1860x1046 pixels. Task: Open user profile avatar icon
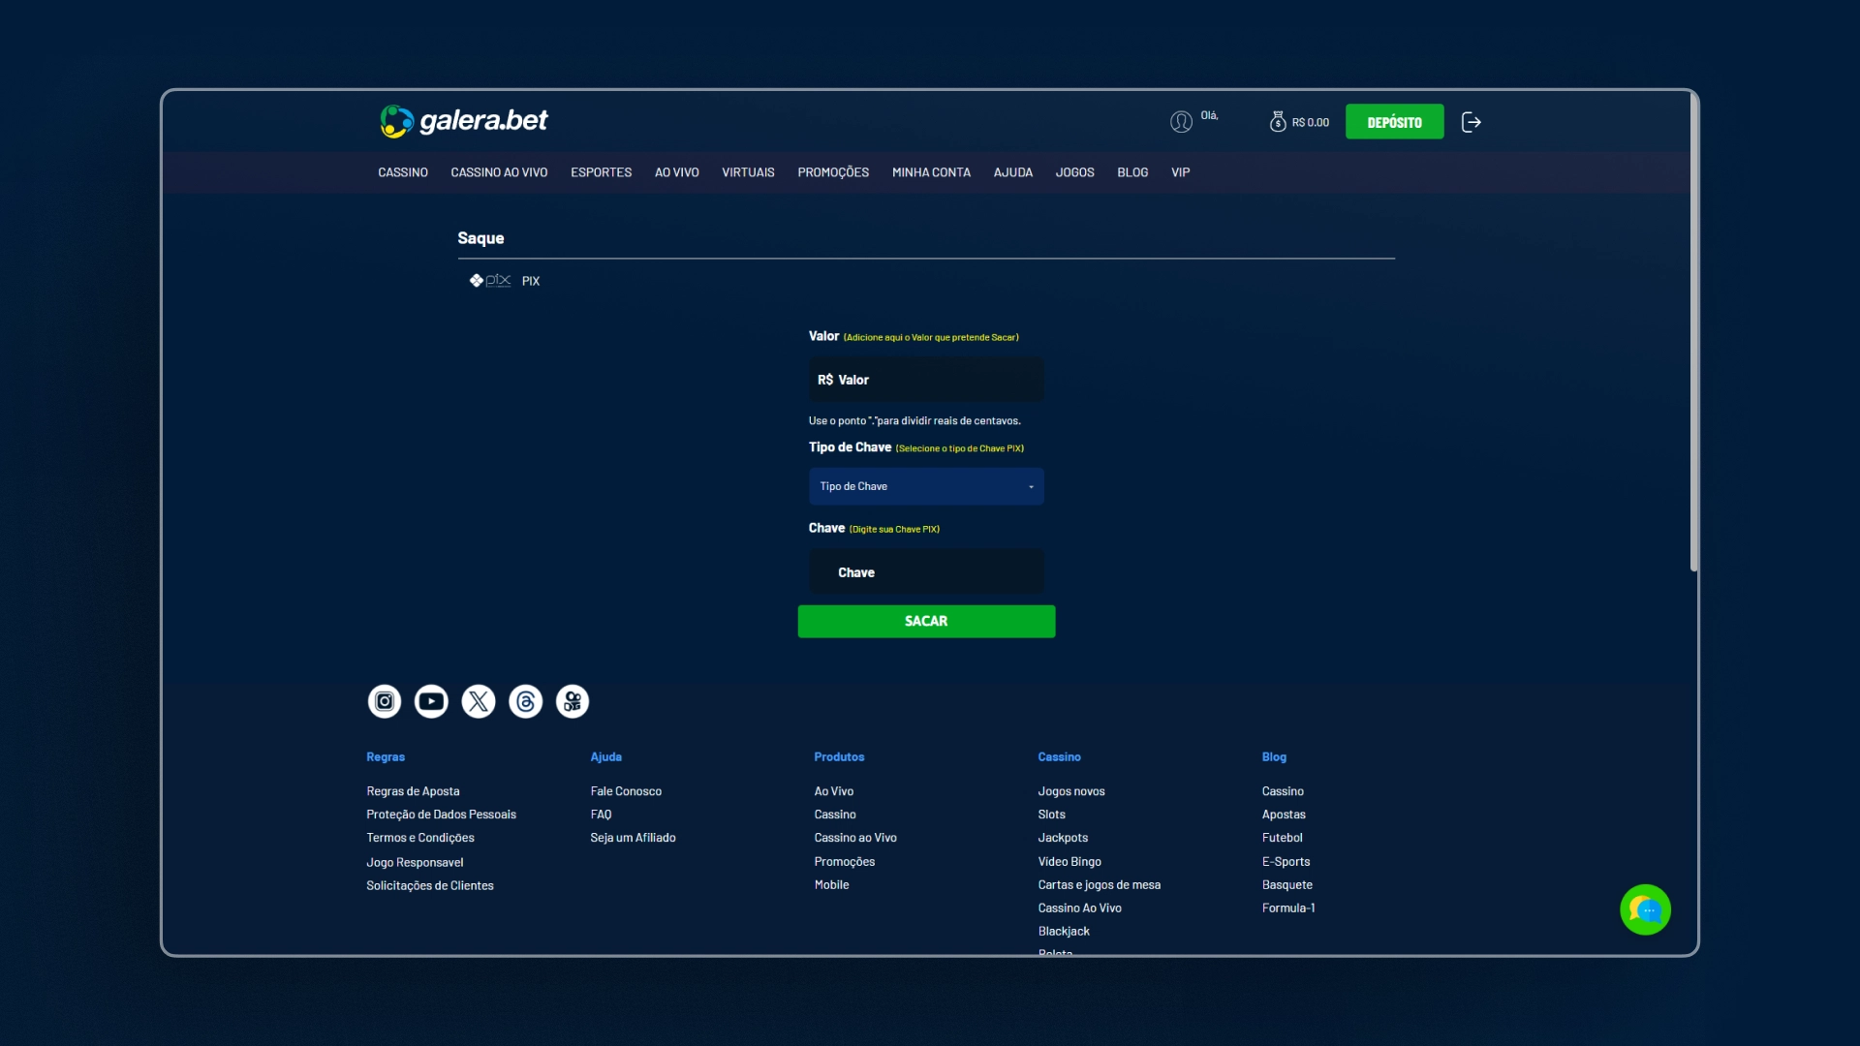coord(1181,122)
